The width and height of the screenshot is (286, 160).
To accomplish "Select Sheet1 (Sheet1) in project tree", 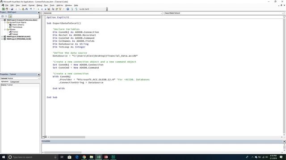I will click(x=18, y=25).
